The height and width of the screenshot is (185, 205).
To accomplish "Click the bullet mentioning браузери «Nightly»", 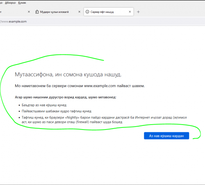I will pos(104,120).
